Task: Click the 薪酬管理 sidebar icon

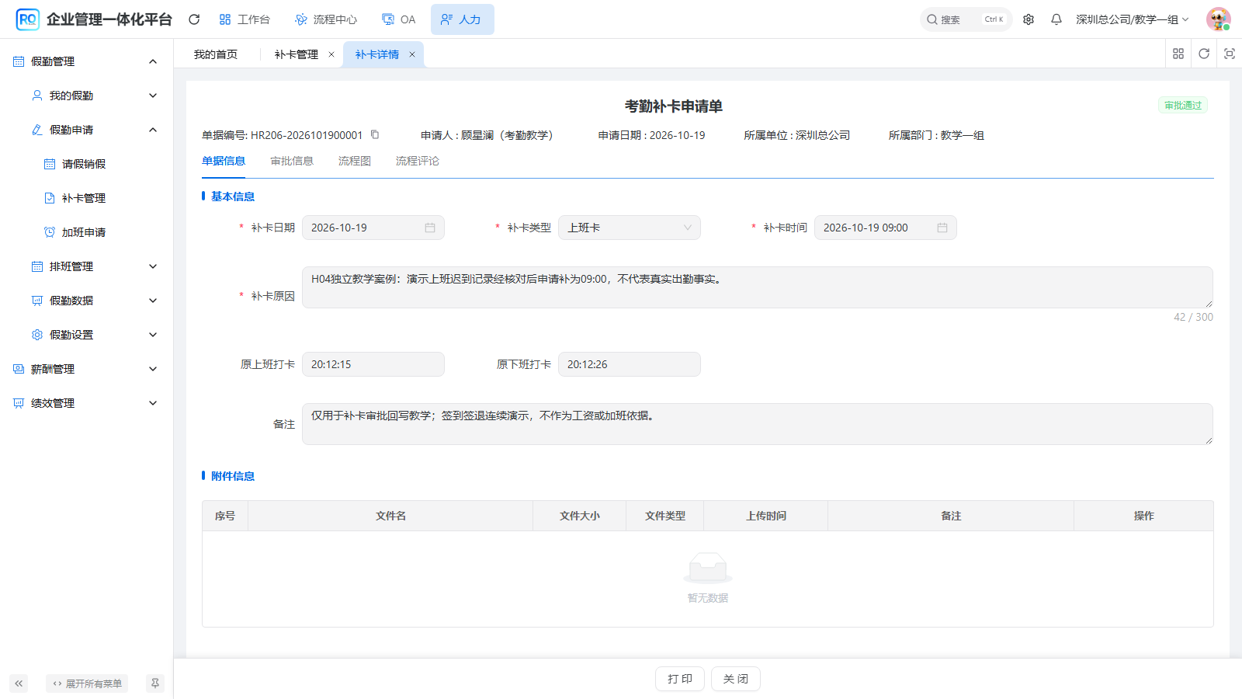Action: tap(19, 369)
